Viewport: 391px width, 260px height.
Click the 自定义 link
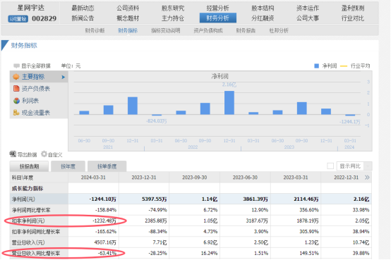(55, 154)
